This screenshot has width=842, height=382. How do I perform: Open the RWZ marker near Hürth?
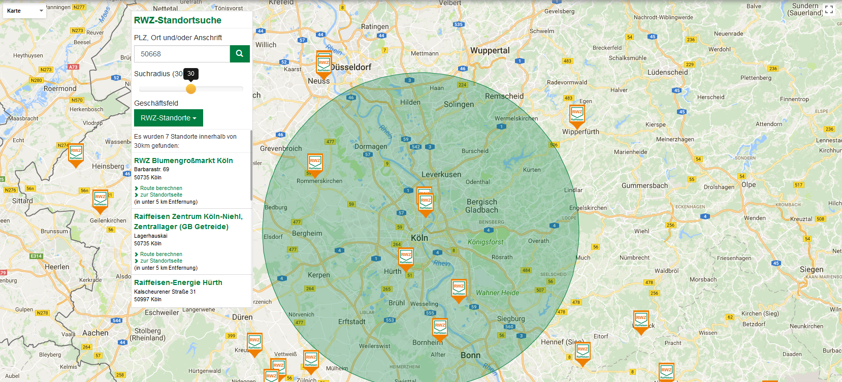406,258
